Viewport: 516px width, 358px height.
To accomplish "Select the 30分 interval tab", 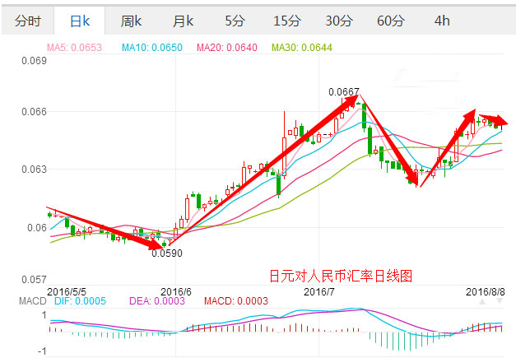I will [339, 21].
